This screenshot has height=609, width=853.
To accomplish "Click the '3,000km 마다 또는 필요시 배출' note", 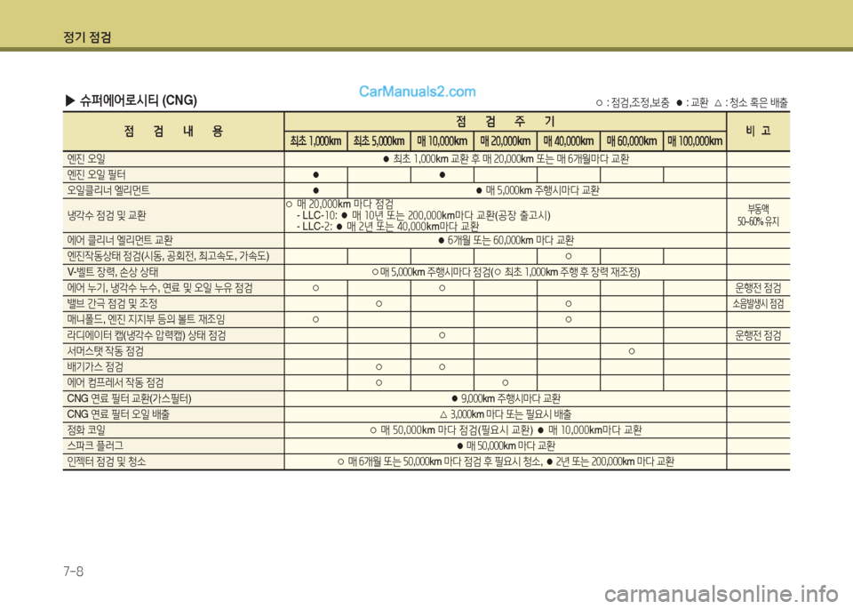I will point(506,414).
